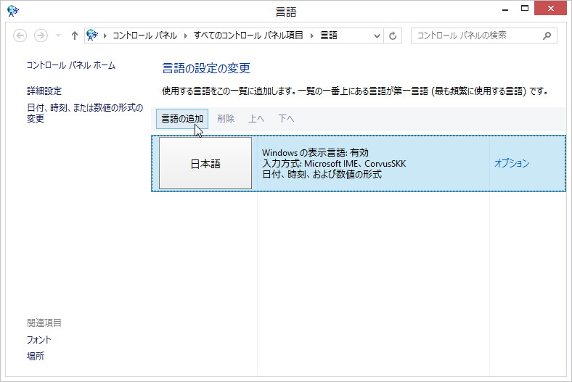The width and height of the screenshot is (572, 382).
Task: Open the recent locations dropdown arrow
Action: tap(58, 36)
